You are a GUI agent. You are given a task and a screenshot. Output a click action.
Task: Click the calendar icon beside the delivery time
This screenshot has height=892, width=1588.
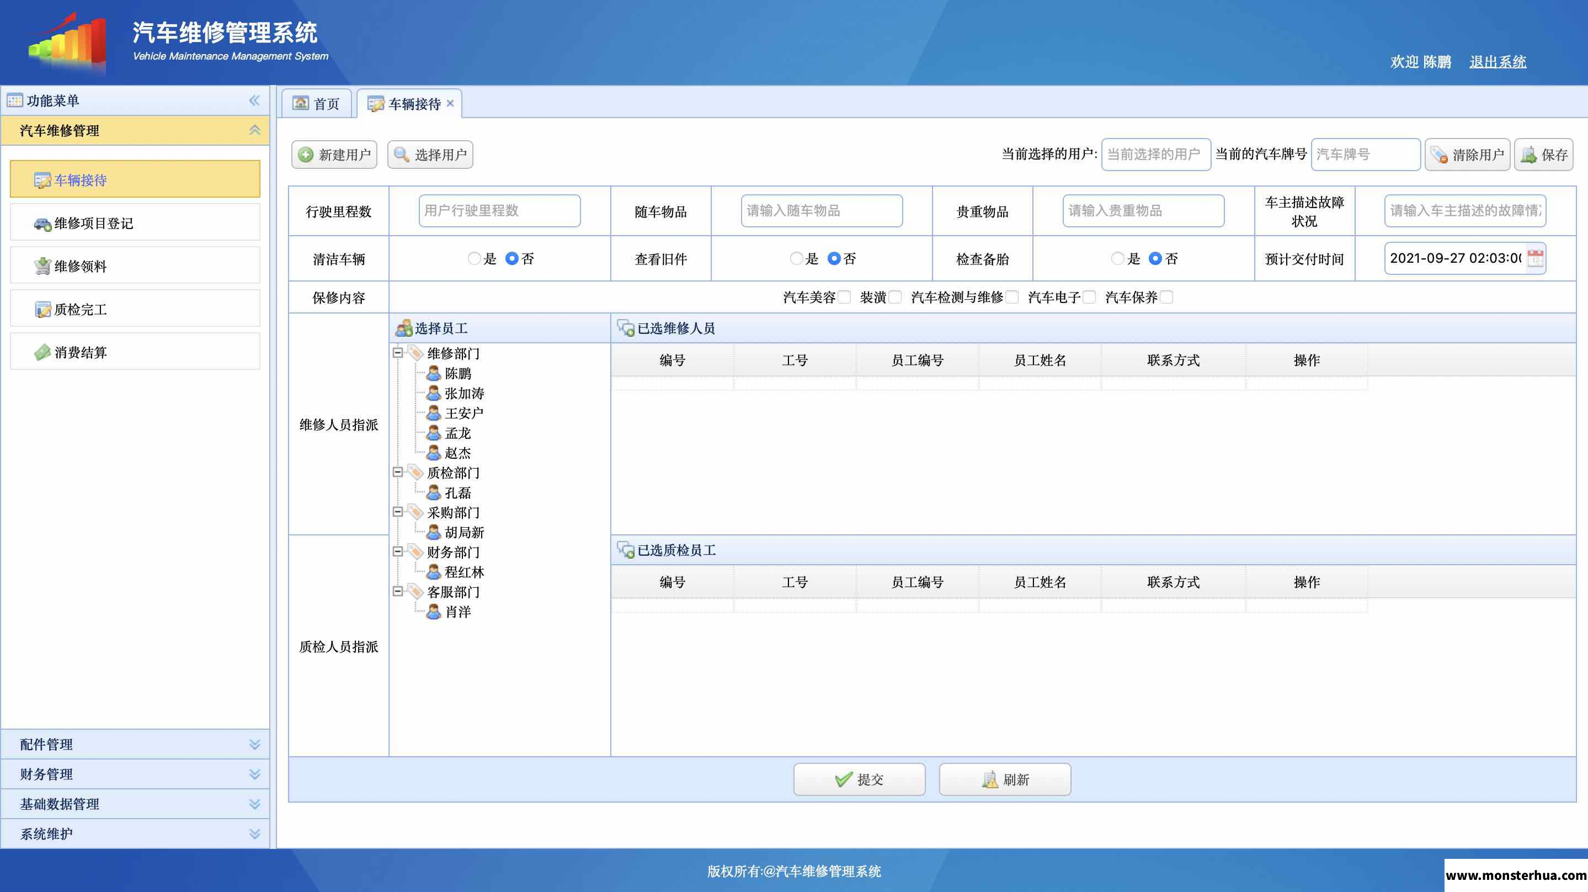[x=1536, y=258]
